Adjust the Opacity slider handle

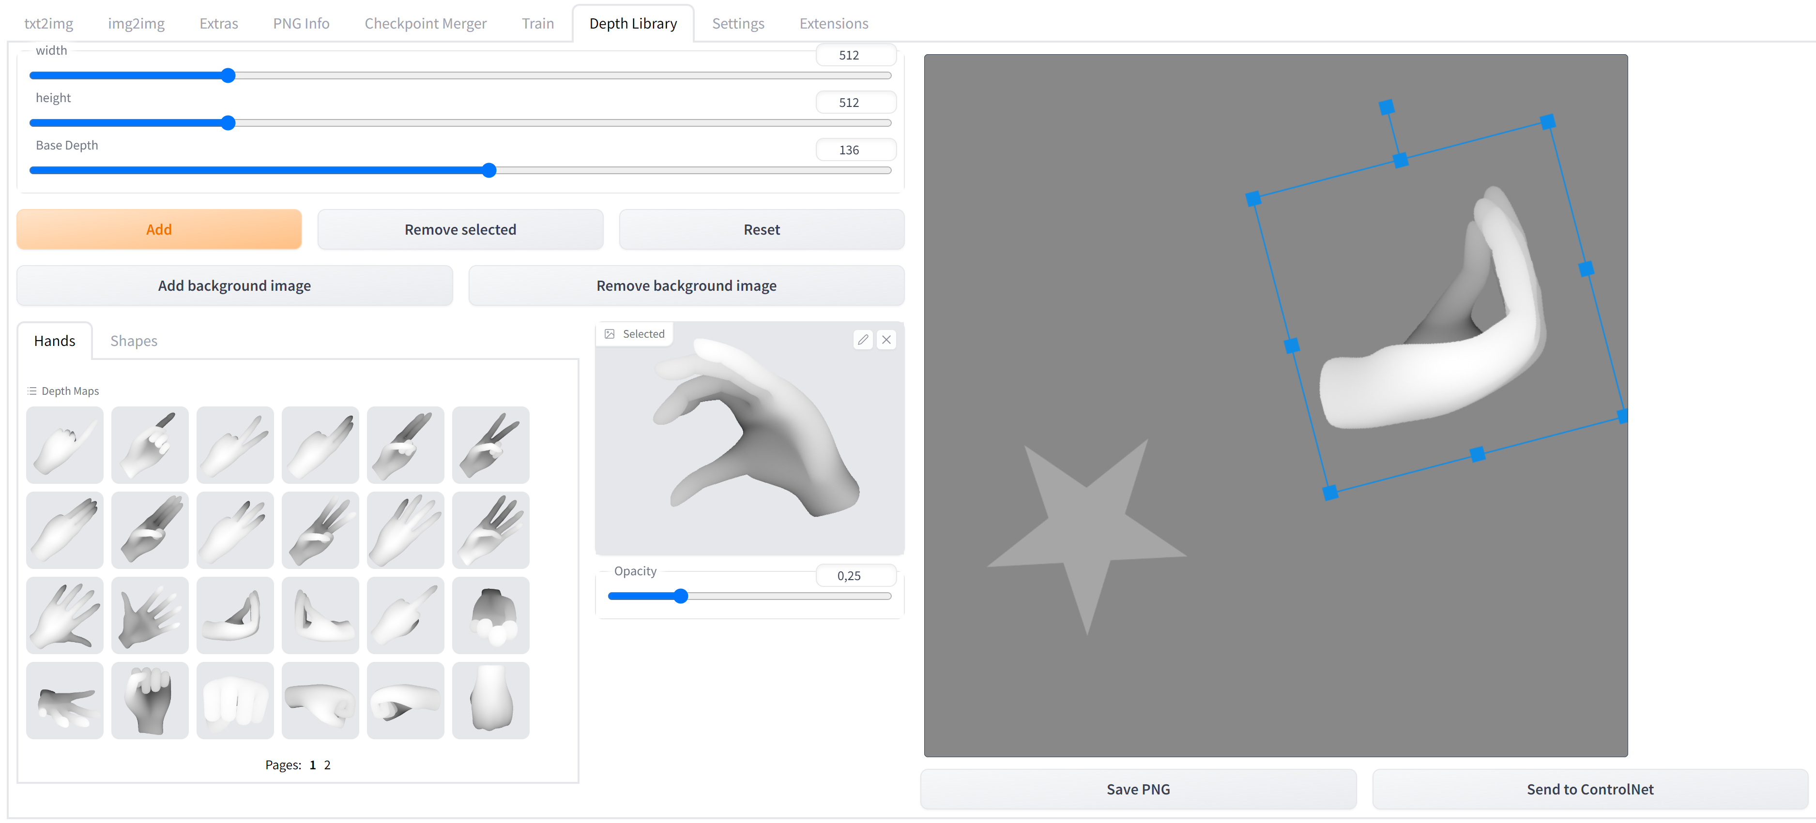point(680,596)
